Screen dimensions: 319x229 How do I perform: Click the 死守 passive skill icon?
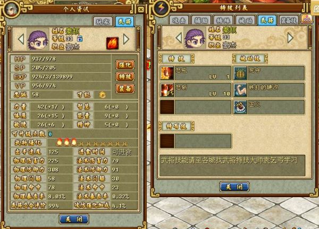coord(240,73)
